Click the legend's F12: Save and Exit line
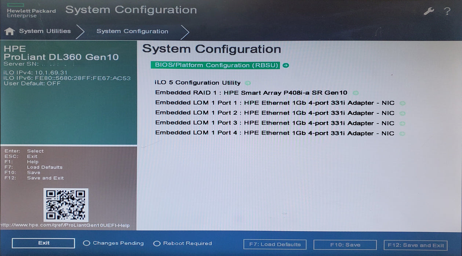Image resolution: width=462 pixels, height=256 pixels. pos(34,178)
